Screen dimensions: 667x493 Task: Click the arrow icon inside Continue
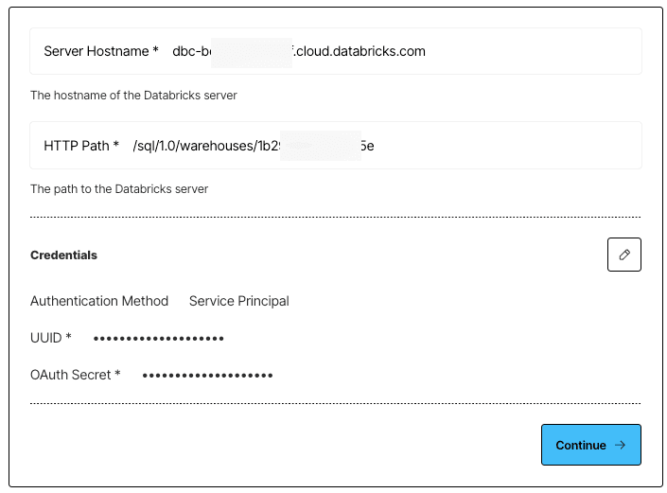[621, 445]
